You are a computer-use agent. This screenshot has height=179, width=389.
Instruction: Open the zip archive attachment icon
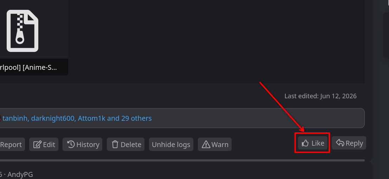pos(22,31)
